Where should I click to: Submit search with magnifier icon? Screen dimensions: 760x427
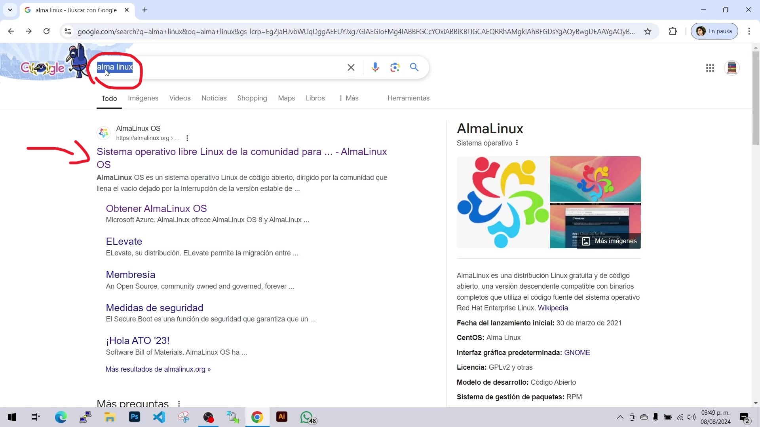(414, 67)
